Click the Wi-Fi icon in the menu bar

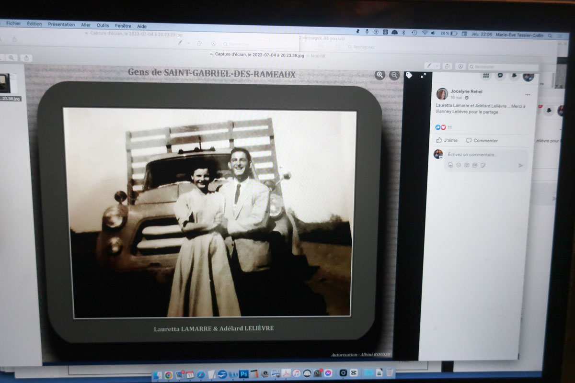[x=425, y=33]
